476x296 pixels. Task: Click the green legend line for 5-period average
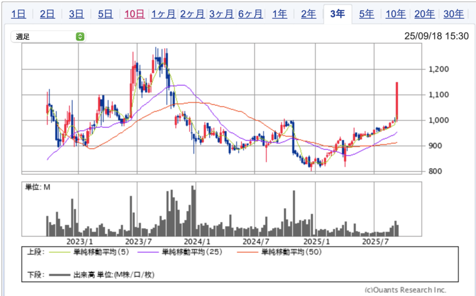(59, 252)
